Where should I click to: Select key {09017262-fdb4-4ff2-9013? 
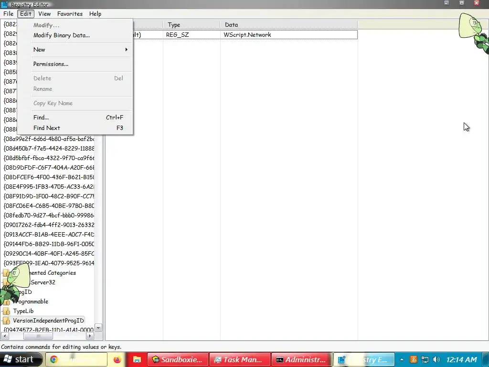pos(49,225)
